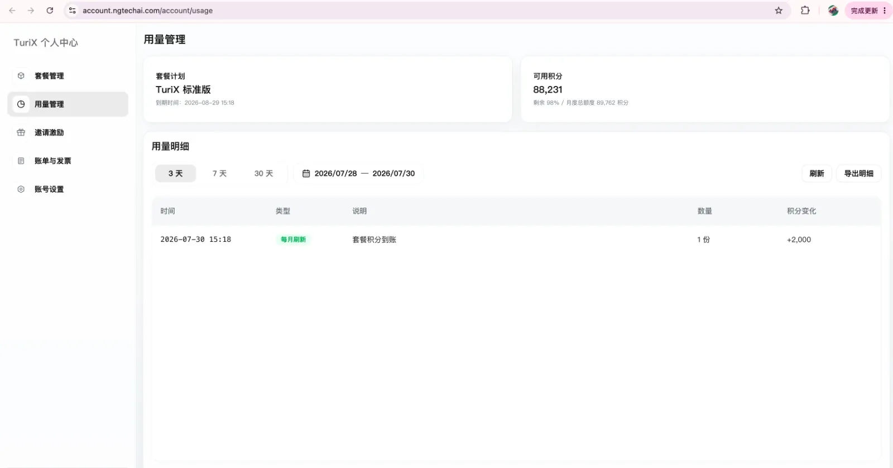Image resolution: width=893 pixels, height=468 pixels.
Task: Reload the page with refresh icon
Action: (x=50, y=11)
